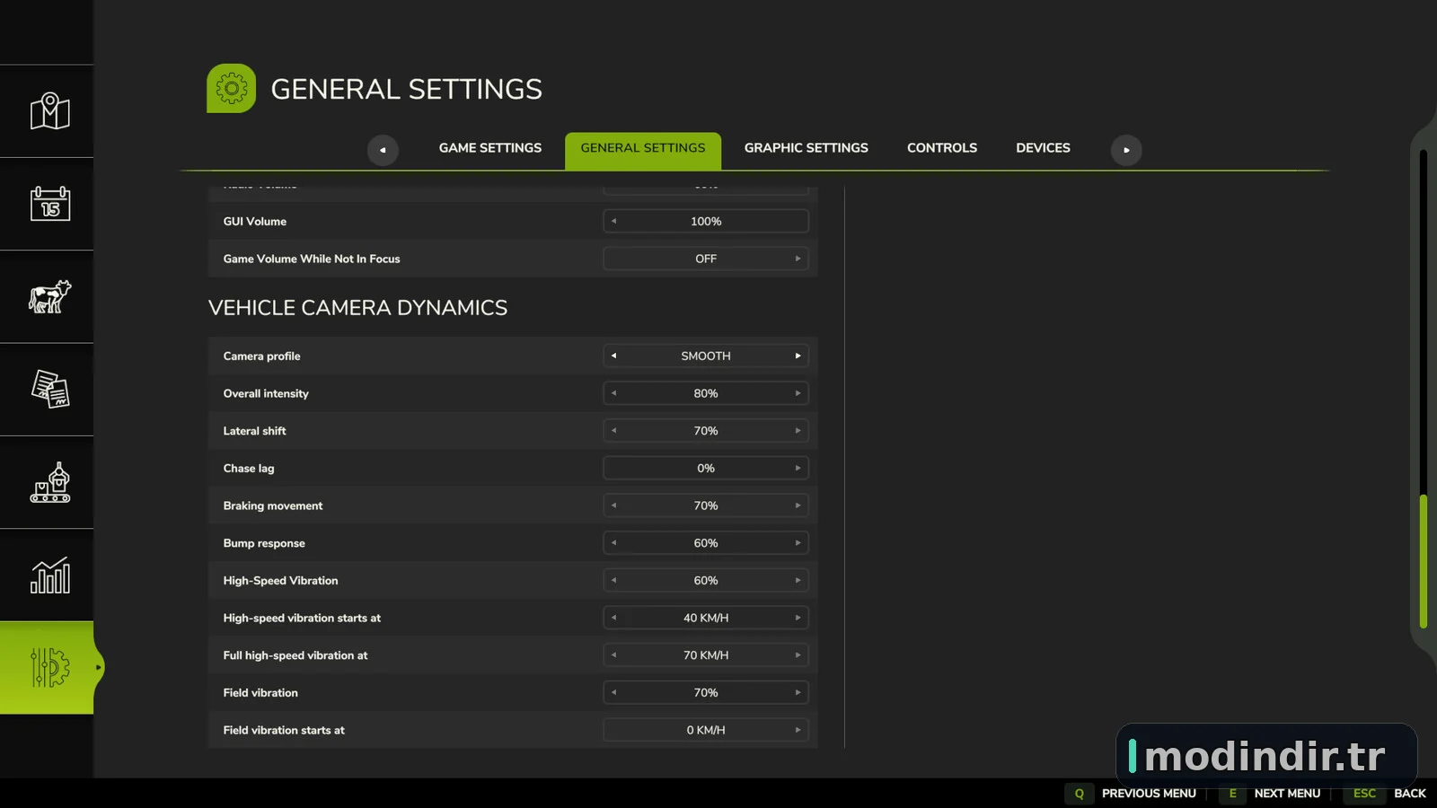1437x808 pixels.
Task: Click the next tab round arrow button
Action: click(x=1126, y=150)
